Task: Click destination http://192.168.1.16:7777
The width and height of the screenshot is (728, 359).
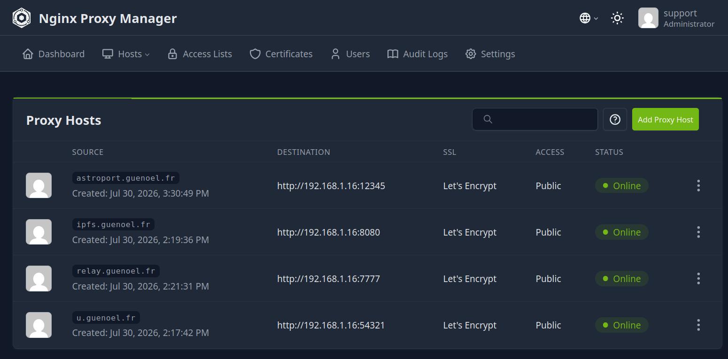Action: (x=328, y=279)
